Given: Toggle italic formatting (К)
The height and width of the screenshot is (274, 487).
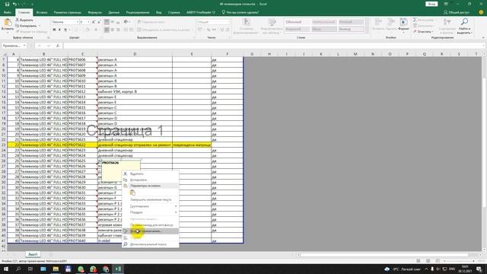Looking at the screenshot, I should click(x=59, y=30).
